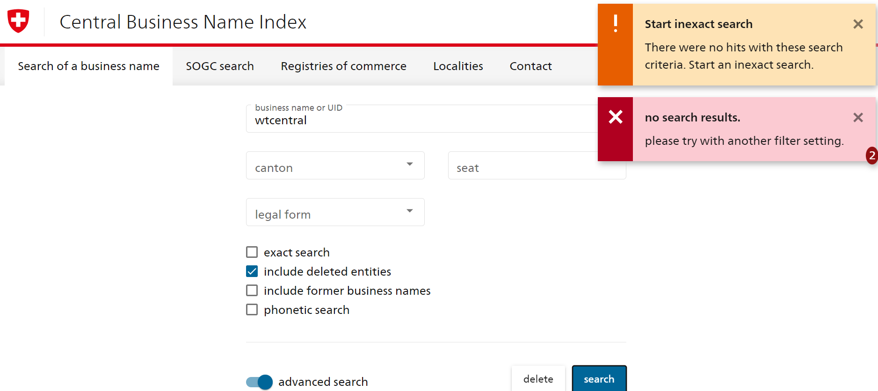Focus the business name or UID field

point(421,120)
